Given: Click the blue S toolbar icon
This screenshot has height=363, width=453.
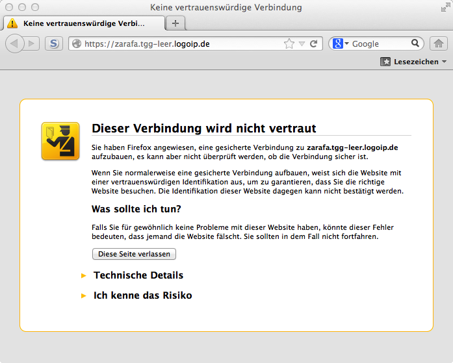Looking at the screenshot, I should click(x=53, y=44).
